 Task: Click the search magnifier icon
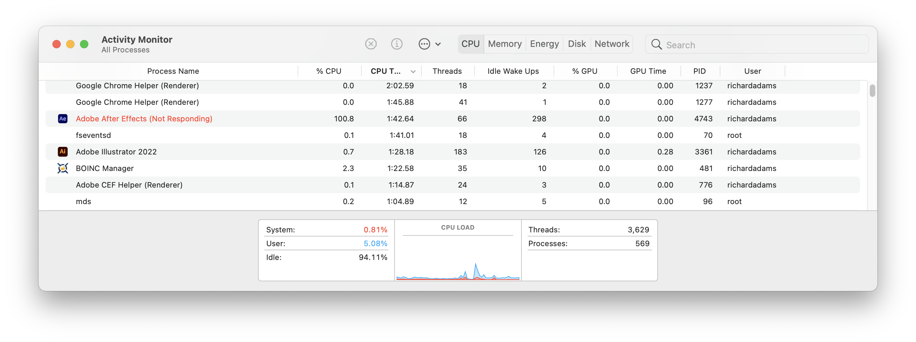click(656, 44)
